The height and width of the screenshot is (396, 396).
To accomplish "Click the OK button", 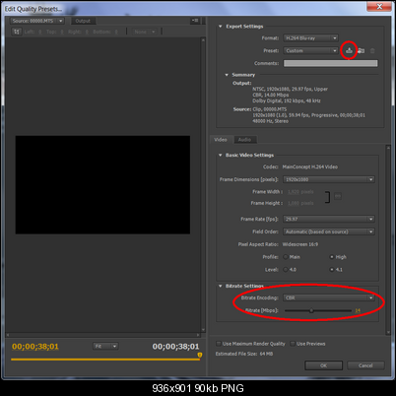I will 323,365.
